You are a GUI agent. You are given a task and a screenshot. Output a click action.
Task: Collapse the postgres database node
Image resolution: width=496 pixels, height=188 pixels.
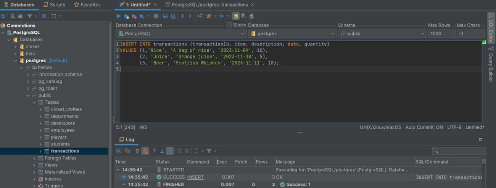(x=16, y=60)
